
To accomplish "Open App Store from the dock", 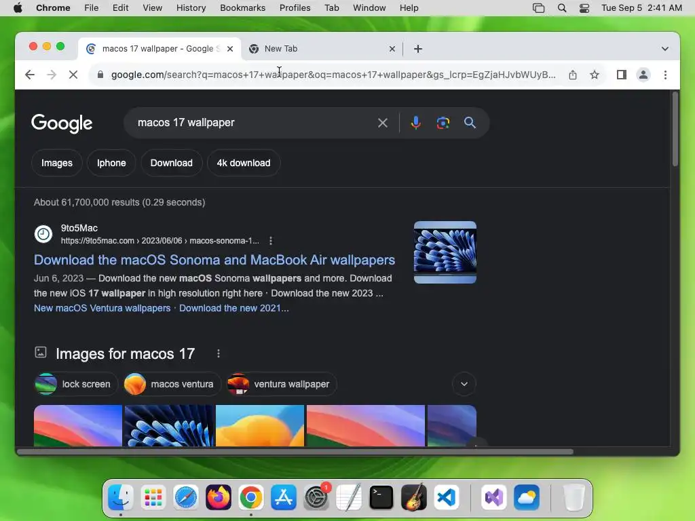I will click(284, 497).
